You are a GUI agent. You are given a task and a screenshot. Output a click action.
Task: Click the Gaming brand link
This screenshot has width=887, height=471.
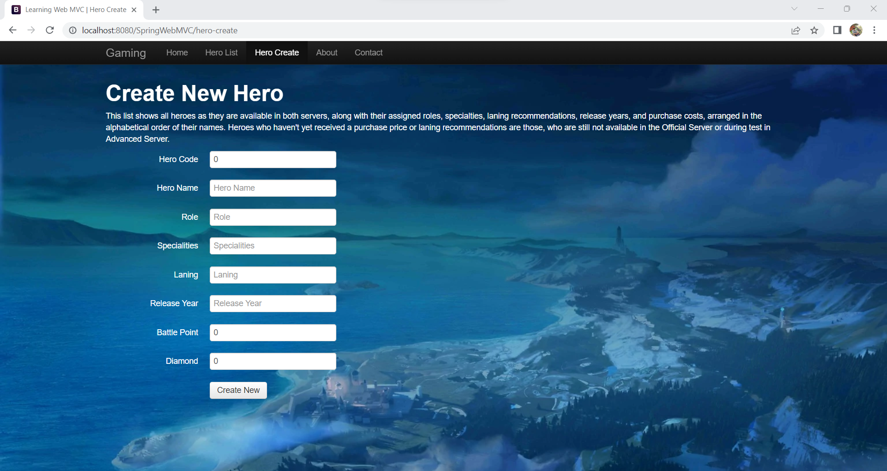126,53
